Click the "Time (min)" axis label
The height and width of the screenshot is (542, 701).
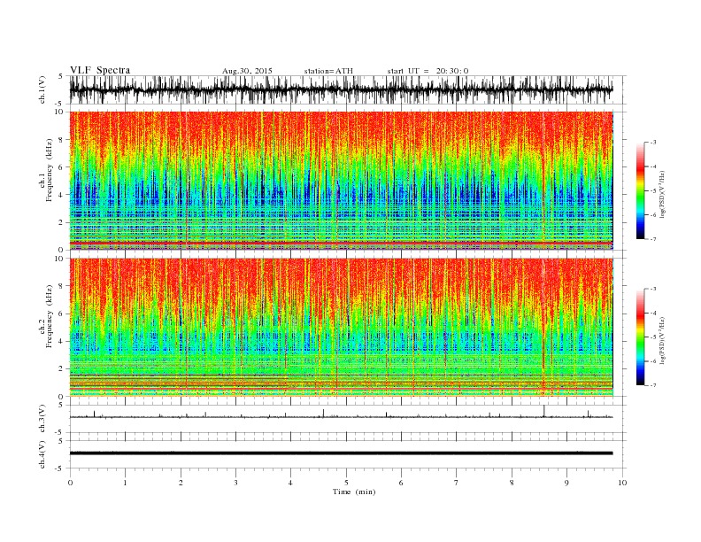(x=354, y=492)
